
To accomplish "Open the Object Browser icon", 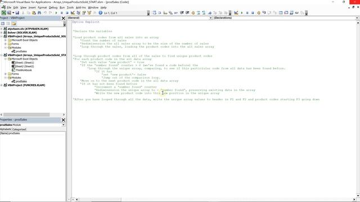I will 89,13.
